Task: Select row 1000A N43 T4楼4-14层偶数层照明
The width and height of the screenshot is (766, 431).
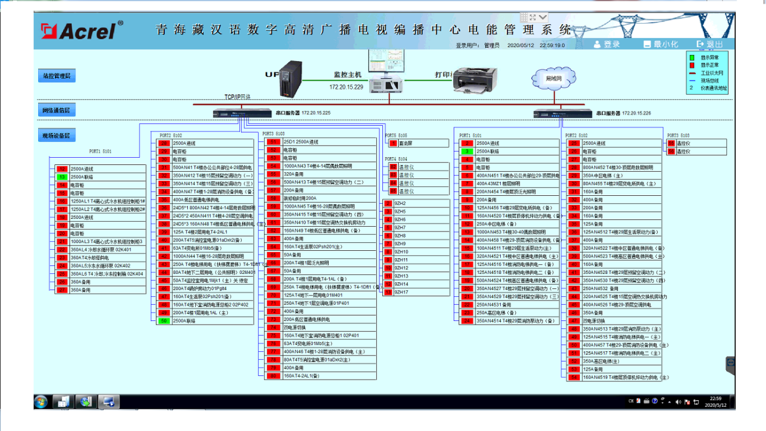Action: click(x=321, y=166)
